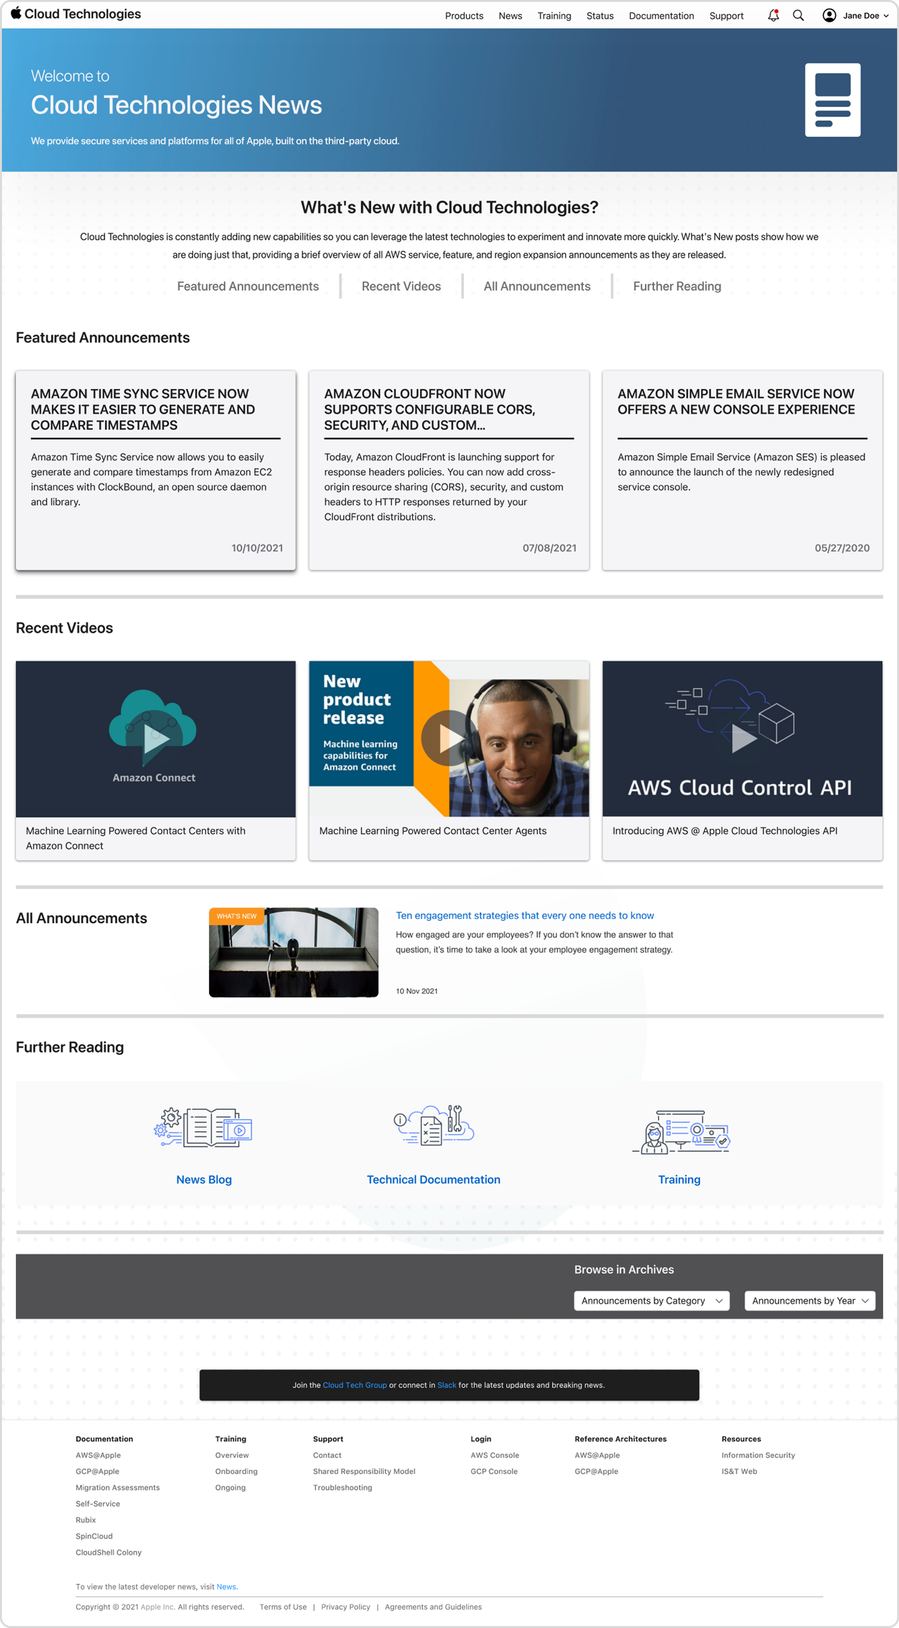Image resolution: width=899 pixels, height=1628 pixels.
Task: Open search with the magnifier icon
Action: point(798,16)
